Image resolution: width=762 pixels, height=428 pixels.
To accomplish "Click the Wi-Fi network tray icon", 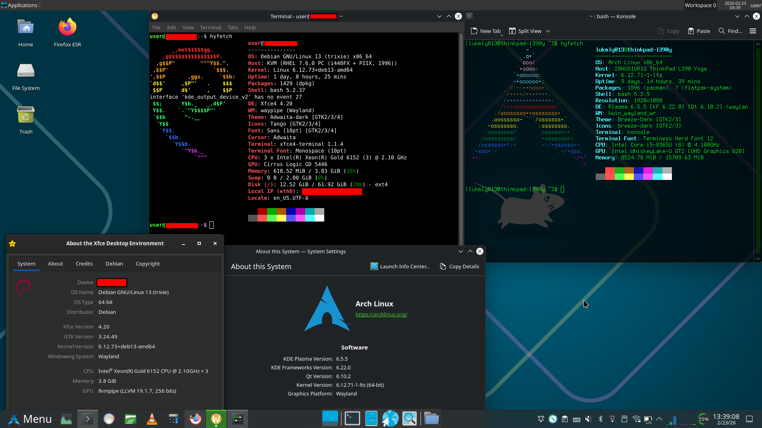I will (x=636, y=419).
